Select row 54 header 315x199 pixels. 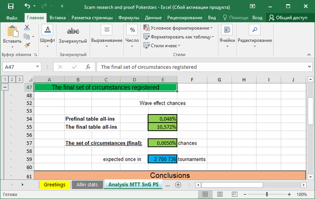coord(29,119)
